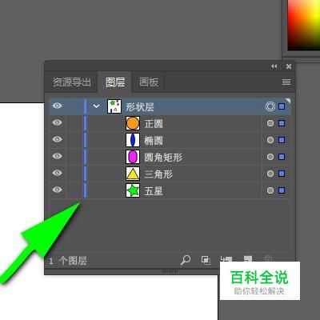Click blue selection square of 形状层
This screenshot has width=320, height=320.
point(282,106)
